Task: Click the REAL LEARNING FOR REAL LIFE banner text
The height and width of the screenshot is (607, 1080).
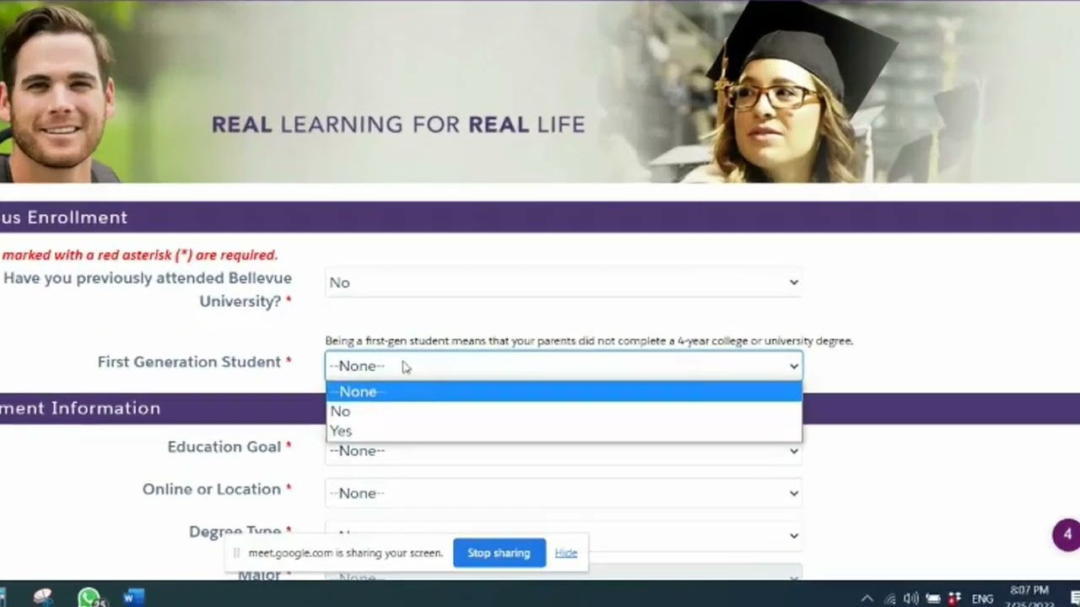Action: (x=398, y=125)
